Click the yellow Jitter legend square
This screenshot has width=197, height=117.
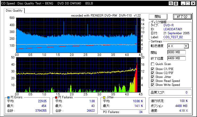pos(104,97)
